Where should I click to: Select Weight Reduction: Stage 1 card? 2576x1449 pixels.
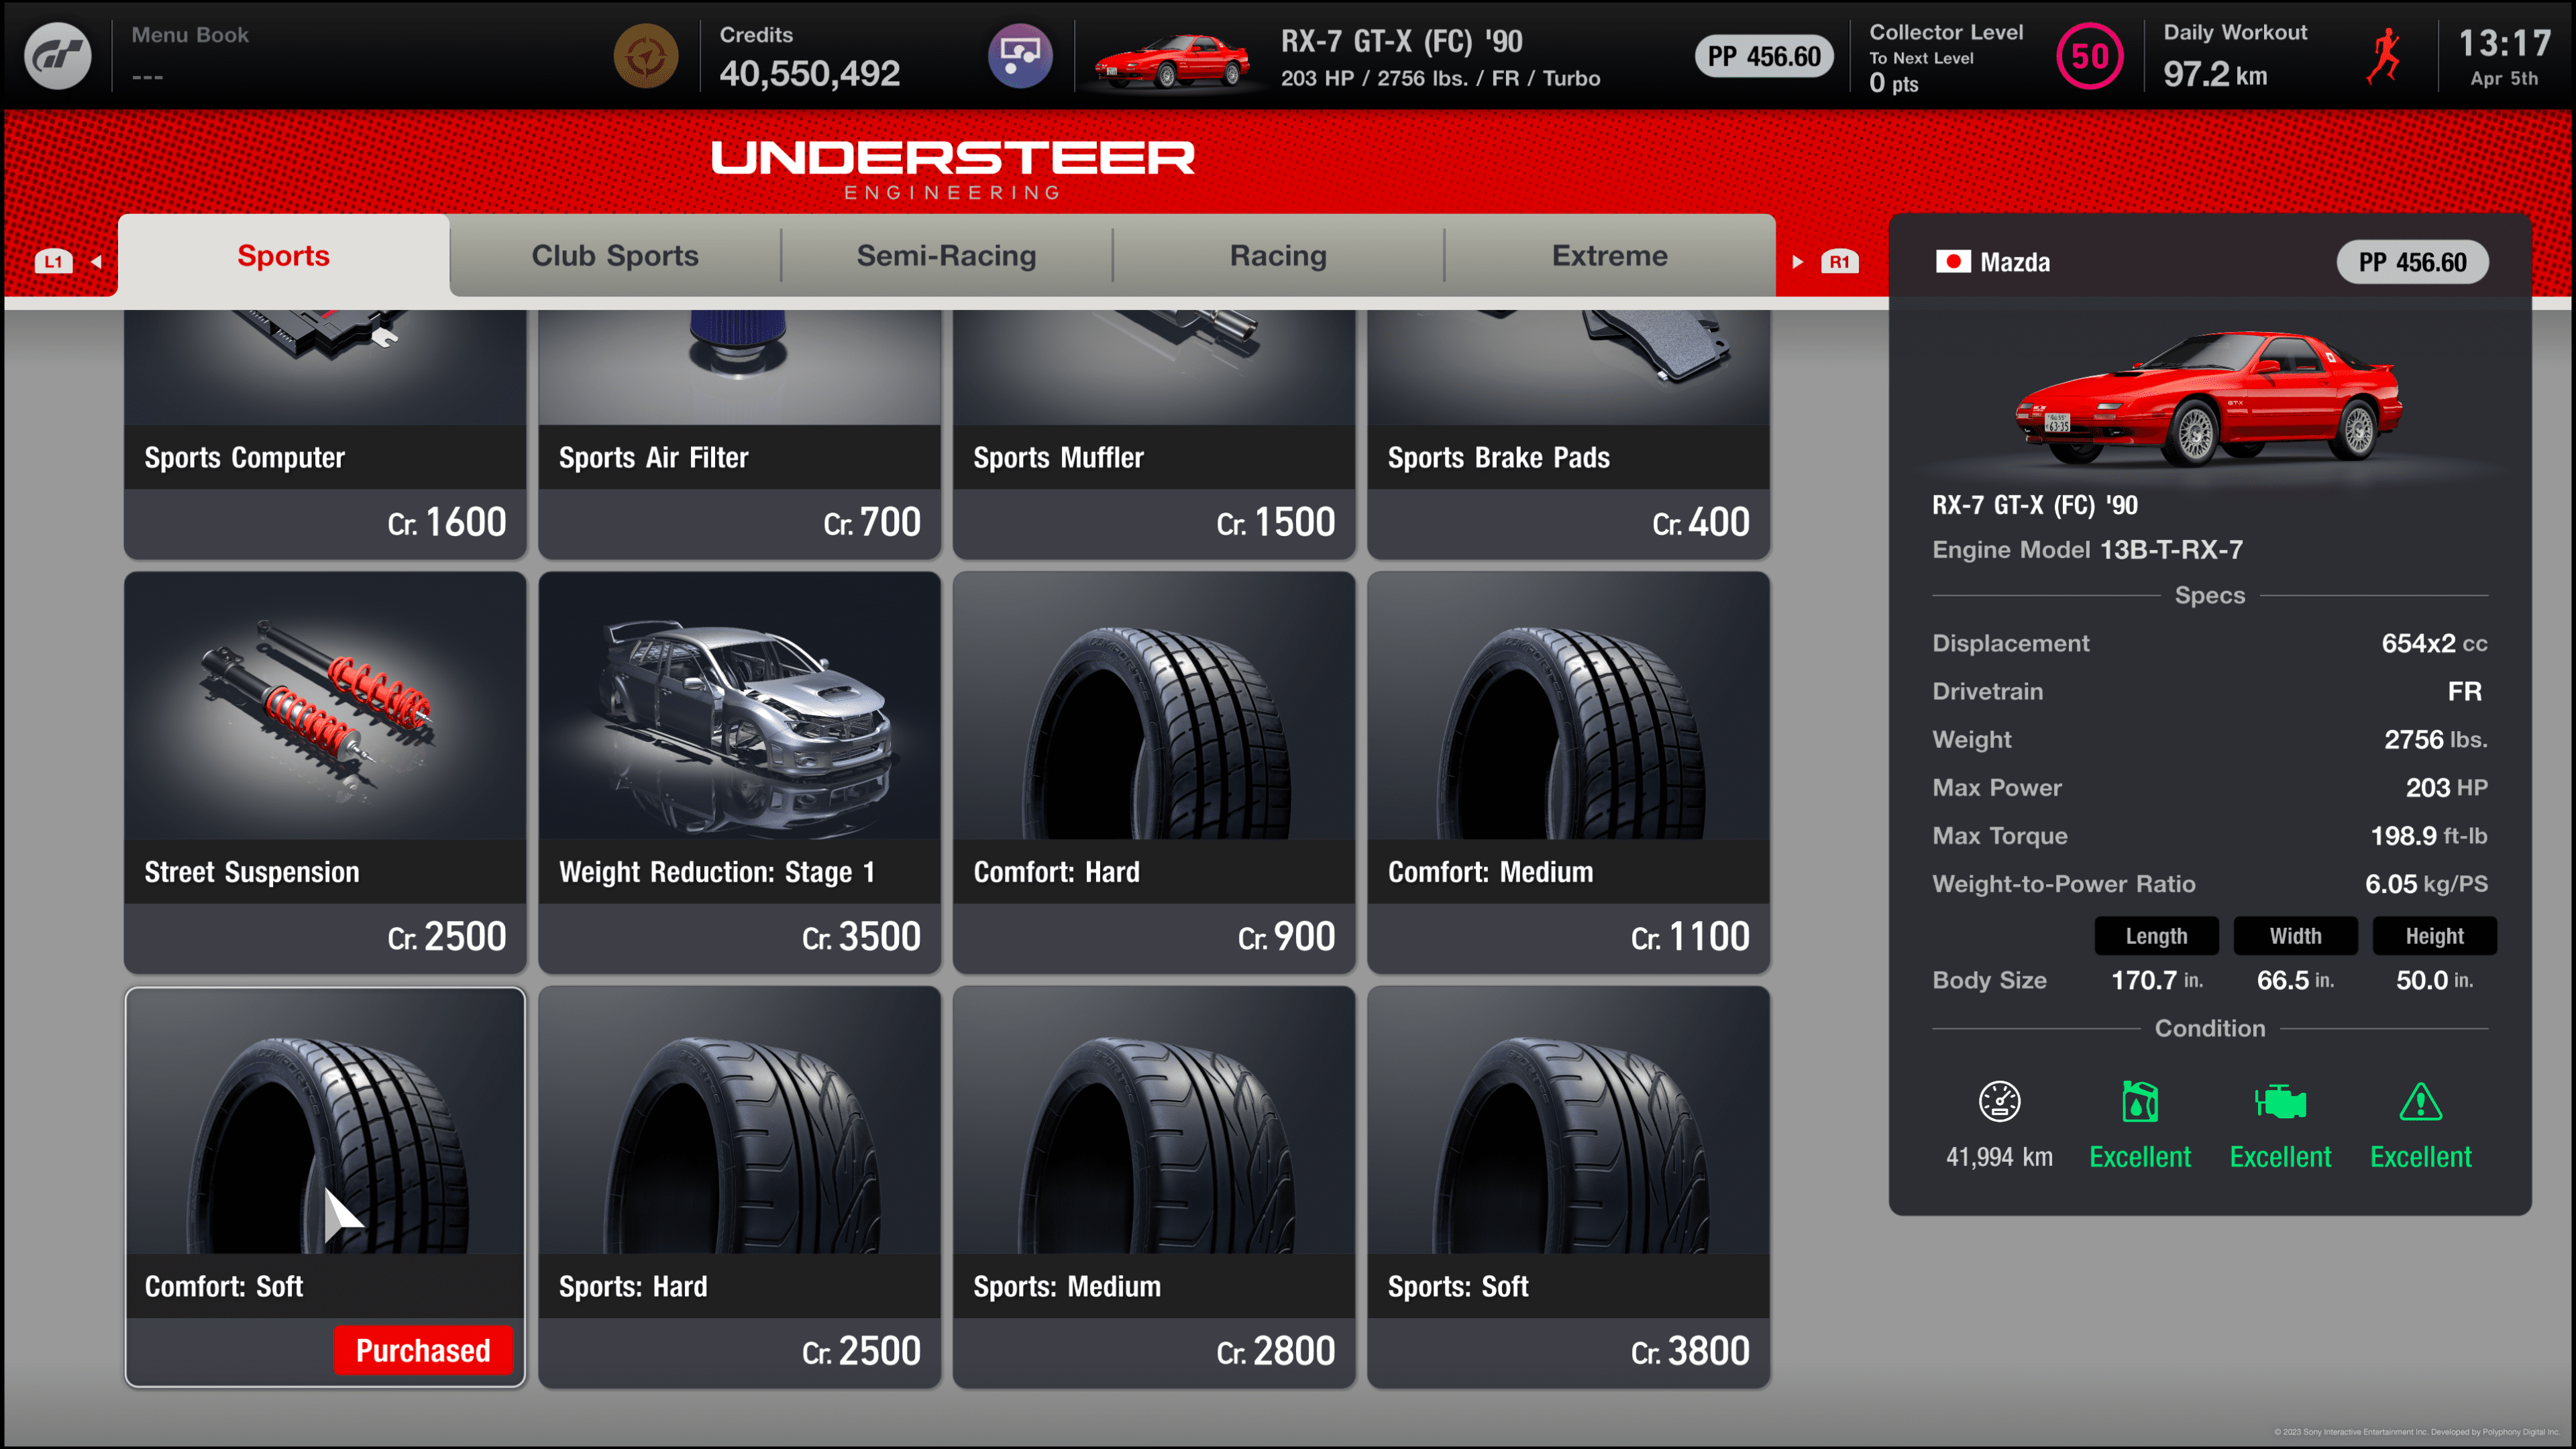[x=739, y=772]
